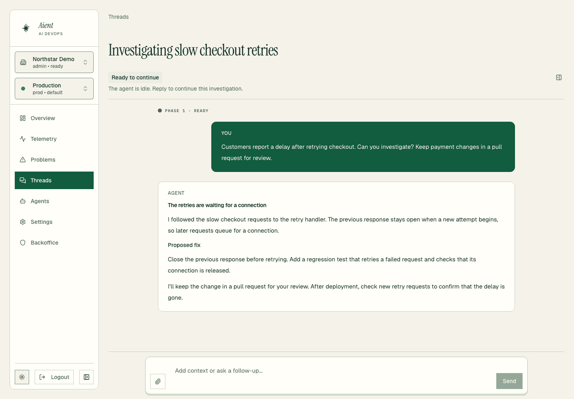Toggle the light/dark theme sun button

[22, 377]
